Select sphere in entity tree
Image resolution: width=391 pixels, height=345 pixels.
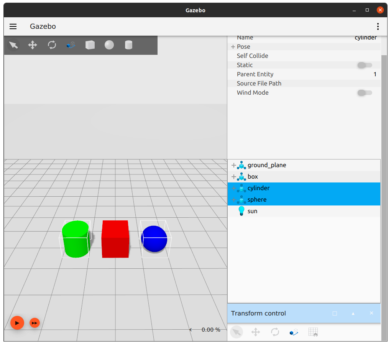pyautogui.click(x=304, y=200)
